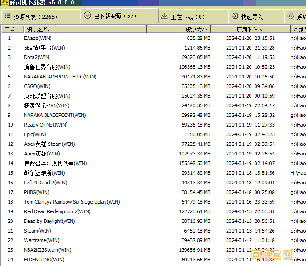Select 探灵笔记-1V5(WIN) row
The height and width of the screenshot is (266, 306).
point(153,105)
